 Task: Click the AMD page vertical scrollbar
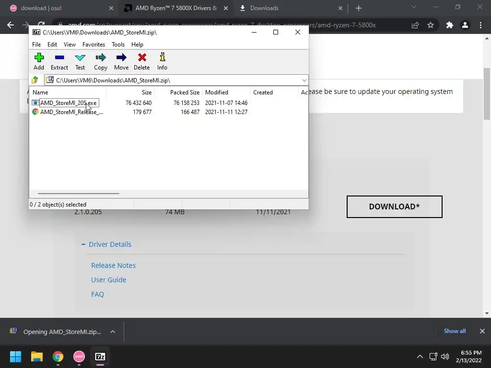click(487, 94)
